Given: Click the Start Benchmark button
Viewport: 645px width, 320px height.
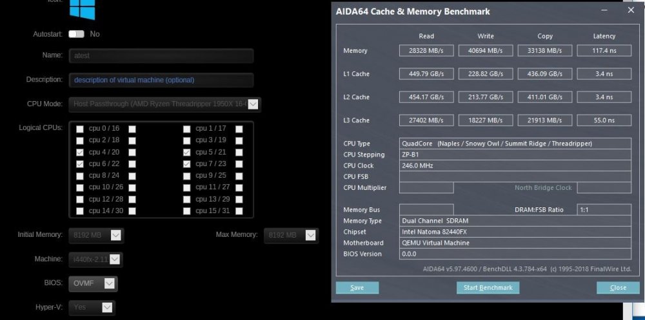Looking at the screenshot, I should point(488,288).
